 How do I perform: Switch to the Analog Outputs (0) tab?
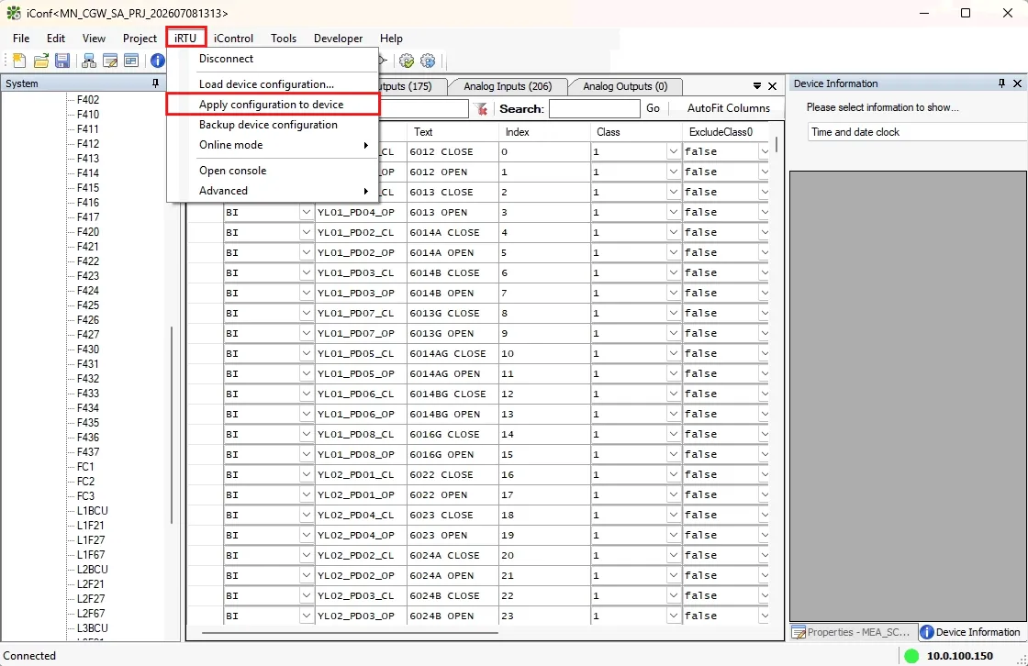tap(625, 86)
